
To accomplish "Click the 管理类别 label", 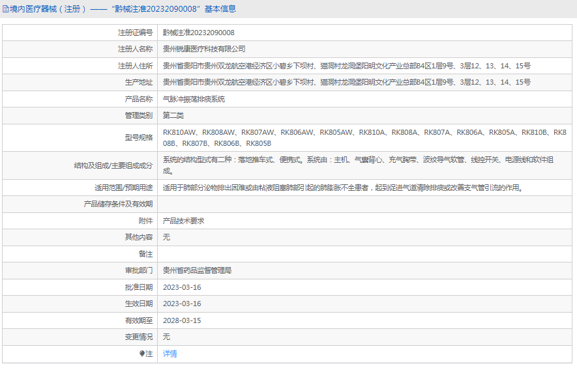I will pos(139,115).
